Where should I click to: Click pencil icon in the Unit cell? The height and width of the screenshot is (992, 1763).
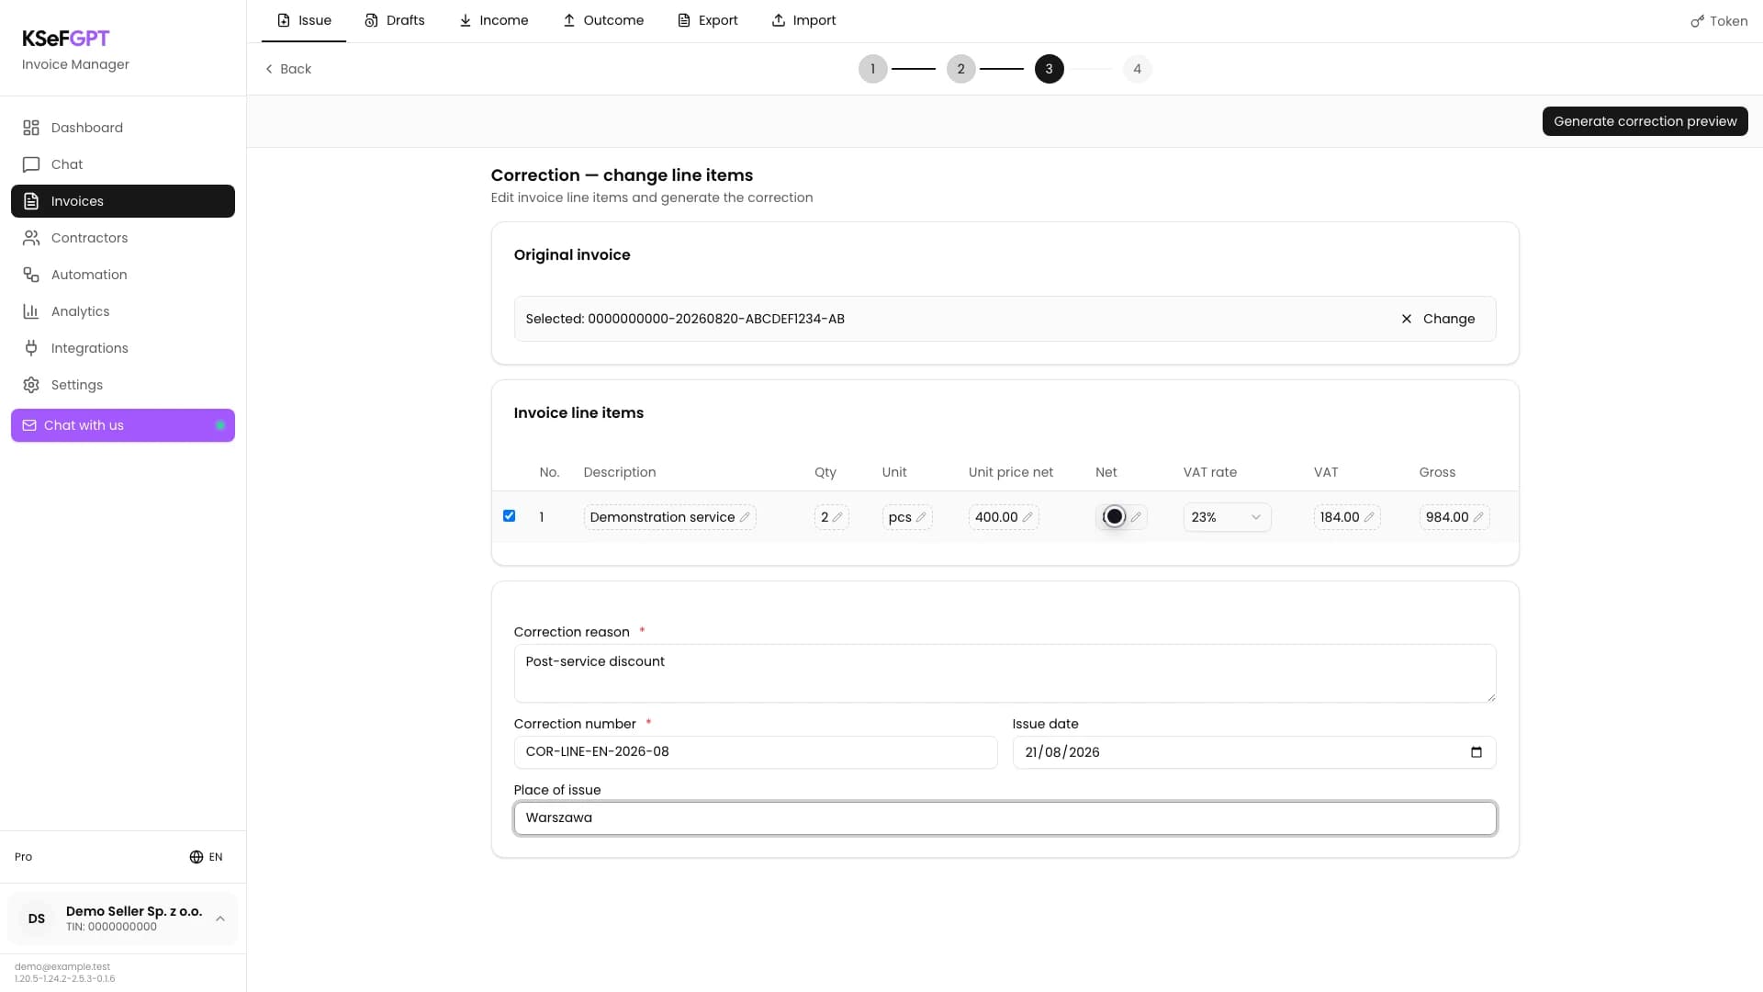tap(921, 517)
